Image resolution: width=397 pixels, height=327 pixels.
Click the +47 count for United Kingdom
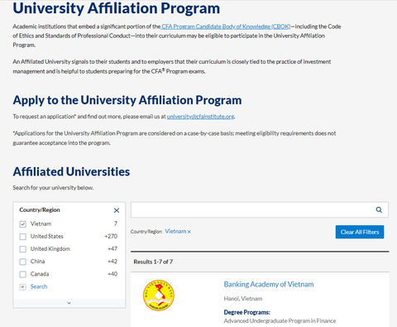click(112, 249)
